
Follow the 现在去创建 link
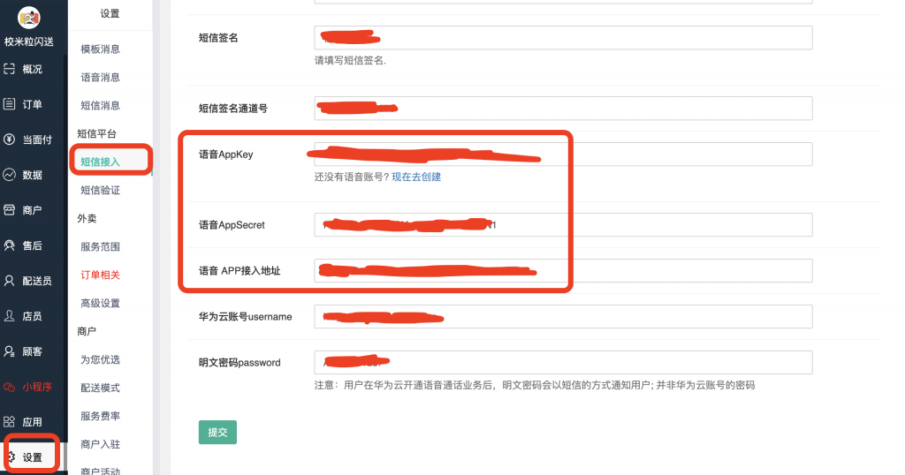(416, 177)
